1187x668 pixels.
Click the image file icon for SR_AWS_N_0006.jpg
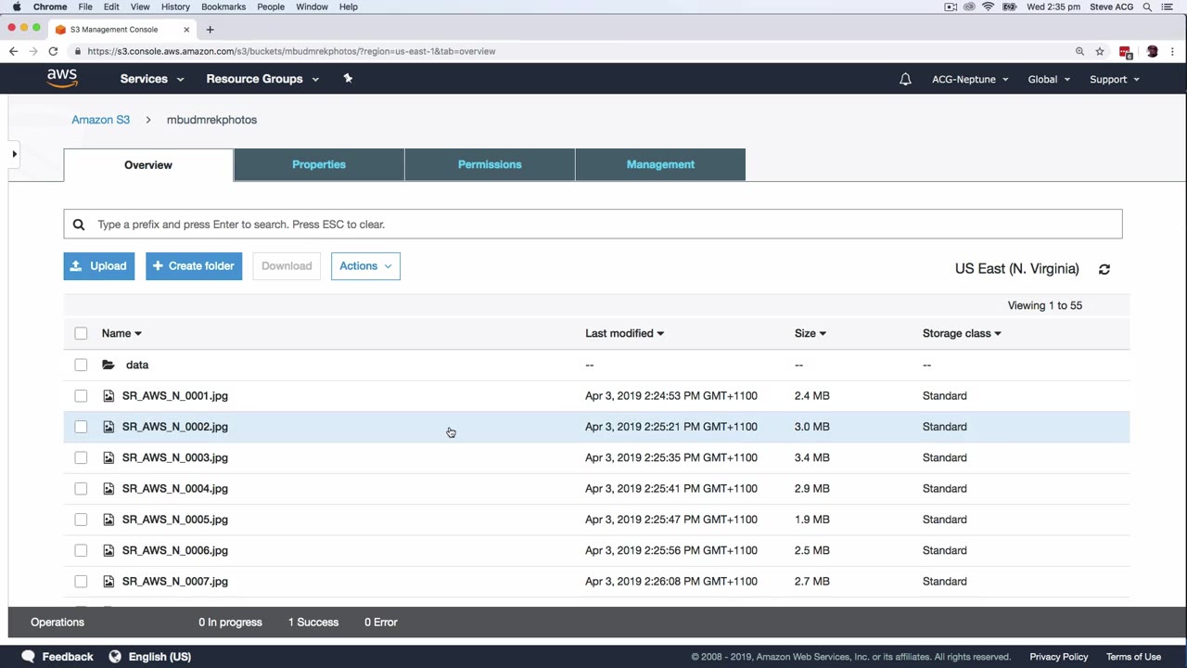108,550
